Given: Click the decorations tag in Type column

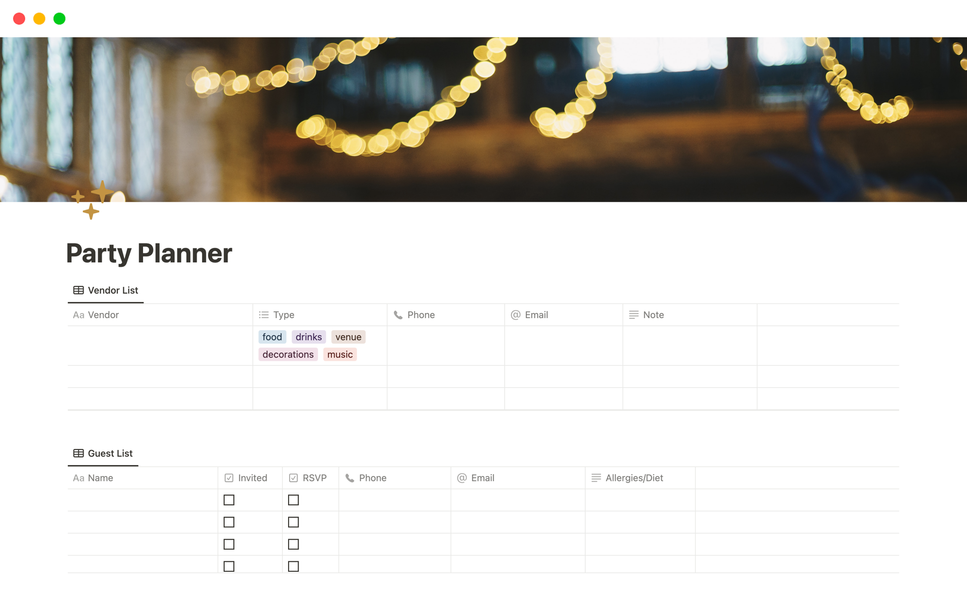Looking at the screenshot, I should pyautogui.click(x=288, y=354).
